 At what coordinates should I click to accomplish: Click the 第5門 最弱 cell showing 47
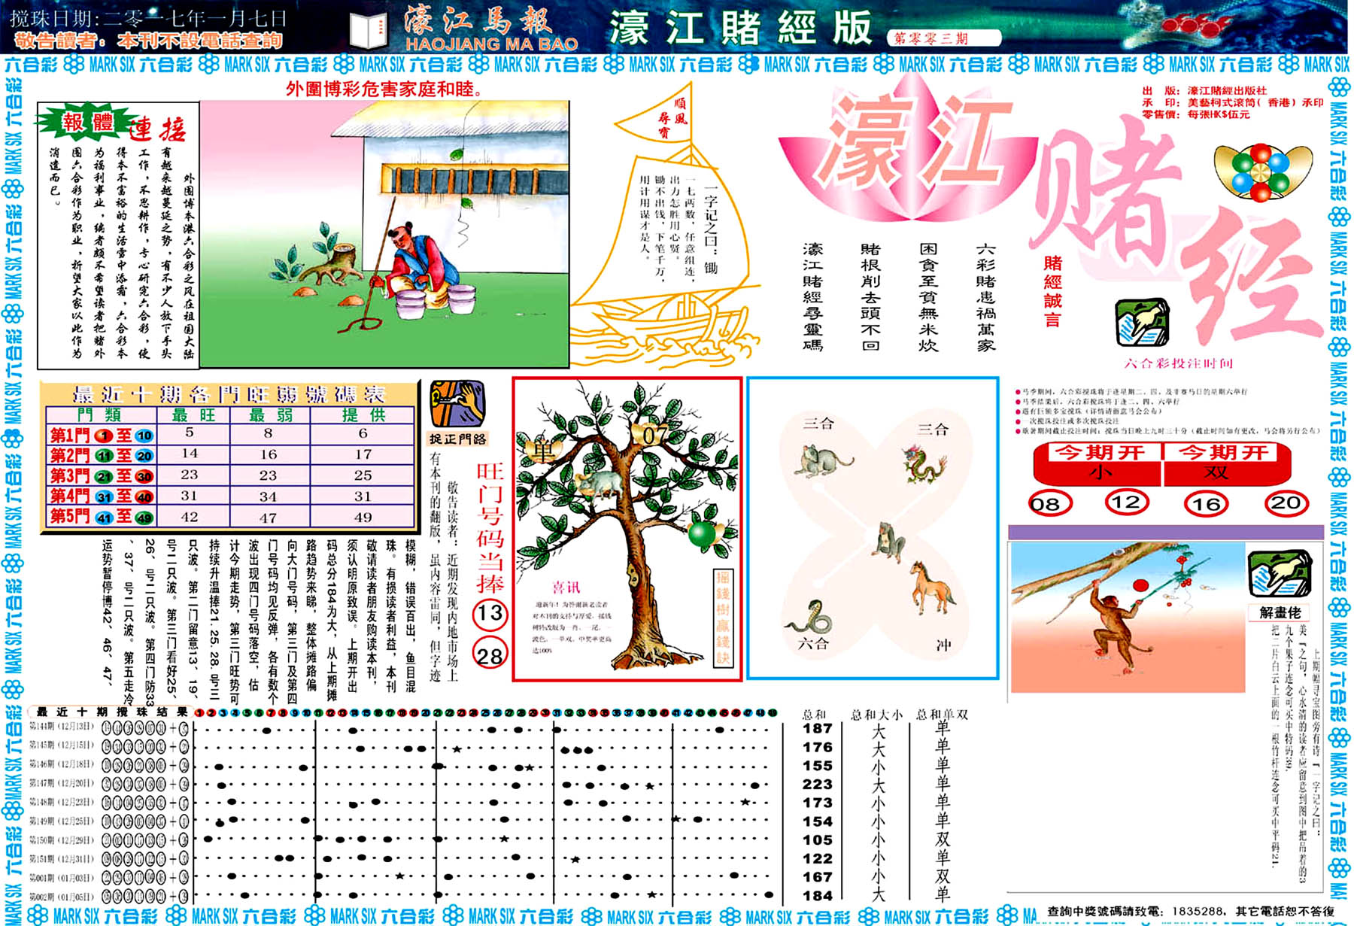pos(268,518)
